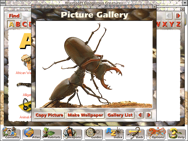The height and width of the screenshot is (141, 188).
Task: Open Animal A... text link
Action: click(x=26, y=117)
